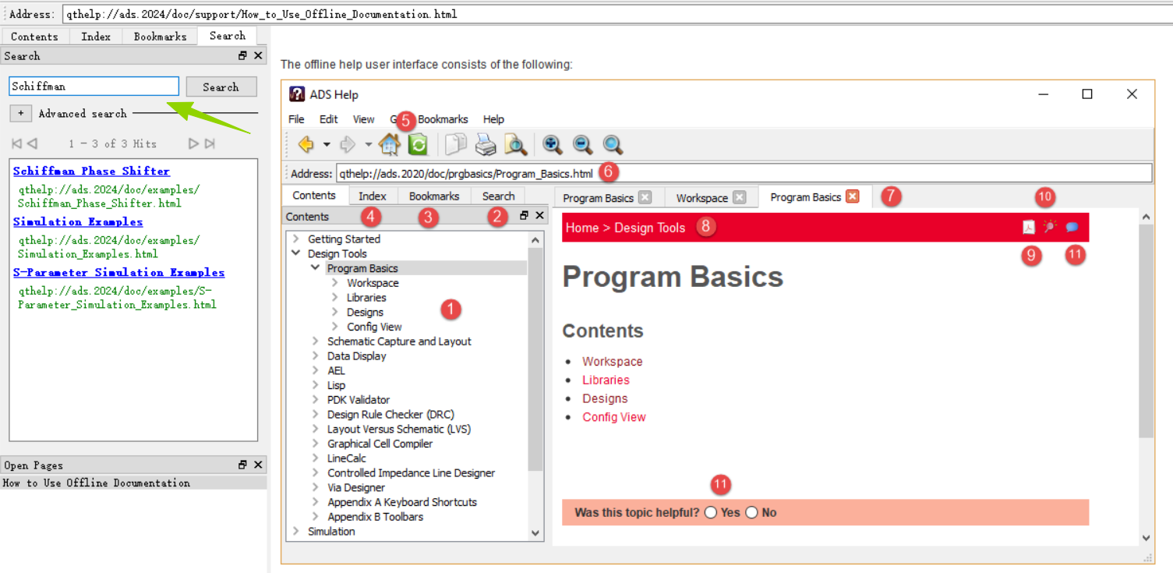Click the printer icon
The height and width of the screenshot is (573, 1173).
tap(486, 144)
